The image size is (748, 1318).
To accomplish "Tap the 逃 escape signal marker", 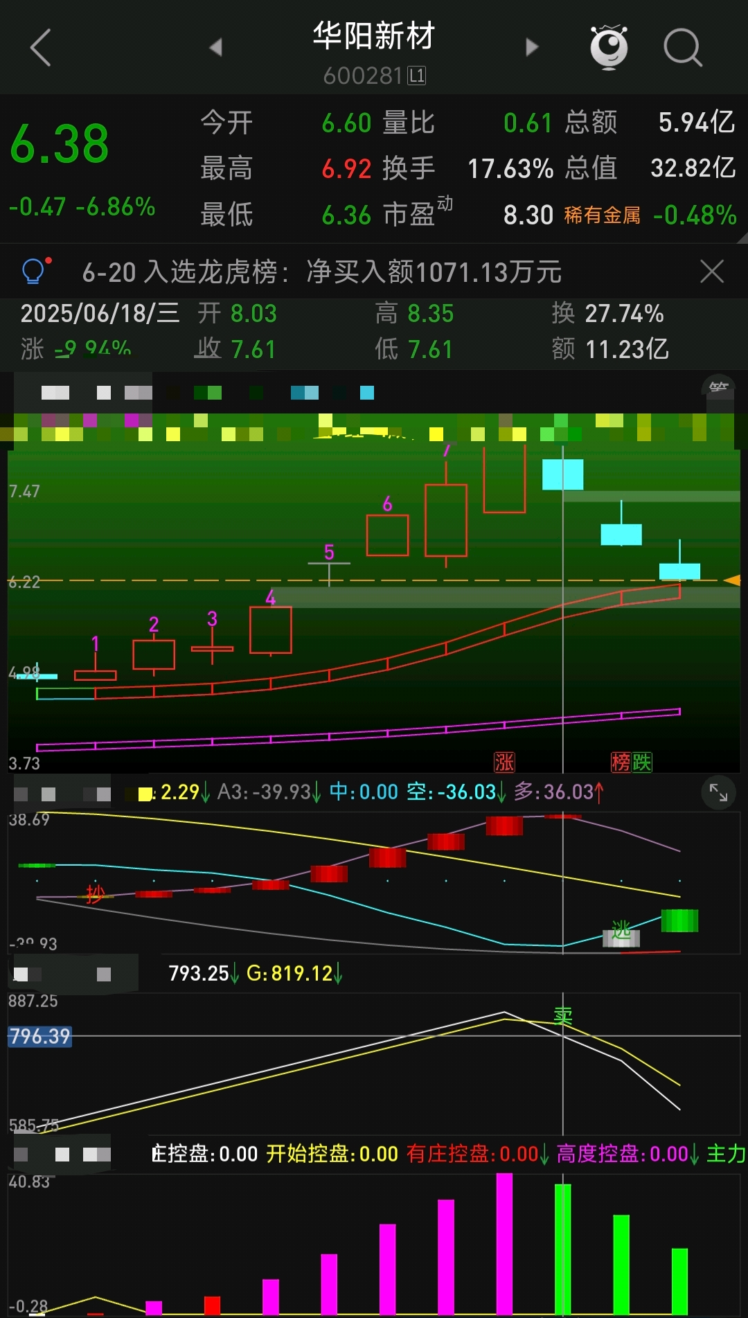I will point(621,930).
